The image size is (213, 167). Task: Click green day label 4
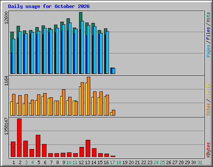[32, 162]
